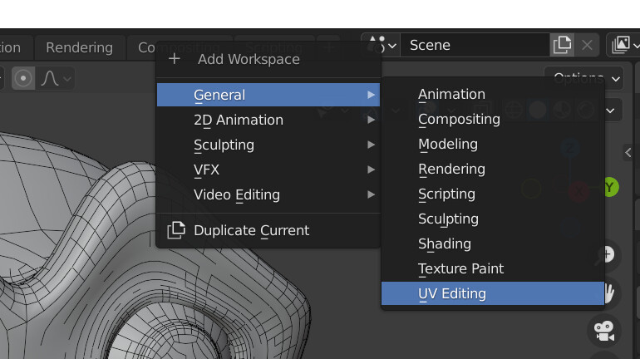Open the General workspace submenu

point(268,95)
